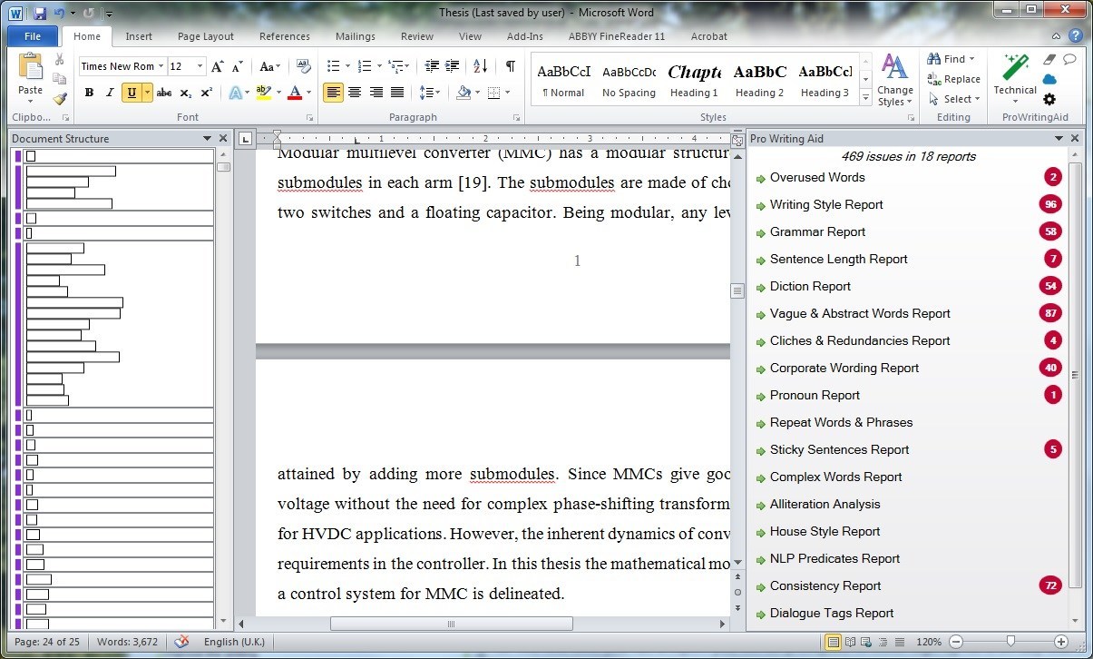Click the spell check icon in status bar
The image size is (1093, 659).
pyautogui.click(x=178, y=642)
